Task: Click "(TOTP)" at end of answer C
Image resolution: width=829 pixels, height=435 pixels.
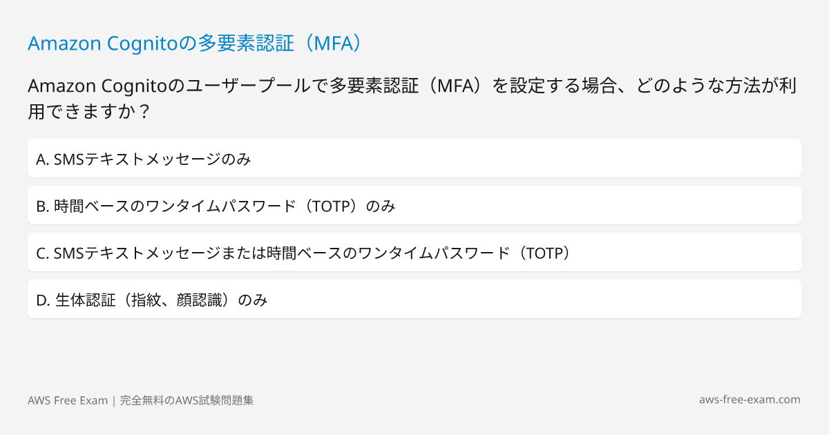Action: (545, 253)
